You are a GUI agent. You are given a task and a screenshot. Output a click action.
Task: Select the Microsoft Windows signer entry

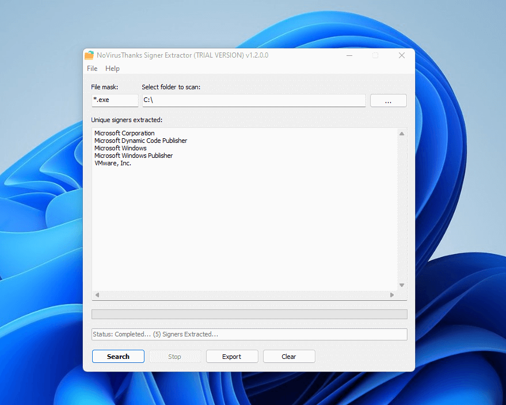click(120, 148)
